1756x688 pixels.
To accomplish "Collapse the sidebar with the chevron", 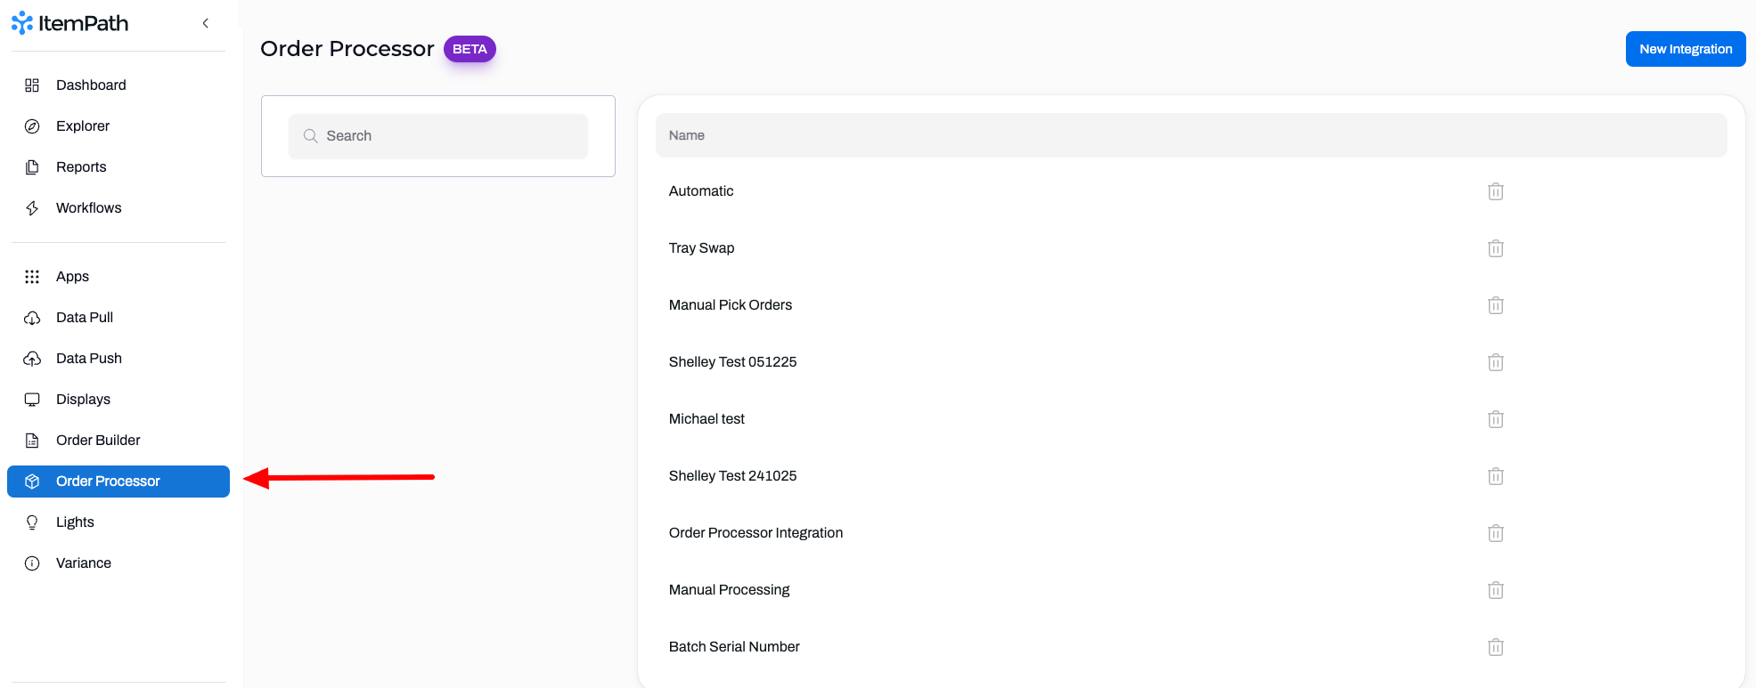I will (x=206, y=23).
